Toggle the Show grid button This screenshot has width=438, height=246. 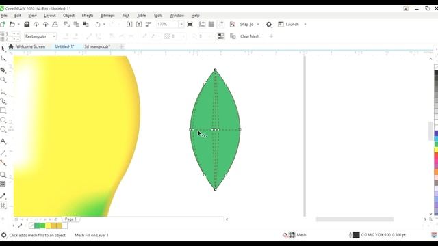click(211, 25)
